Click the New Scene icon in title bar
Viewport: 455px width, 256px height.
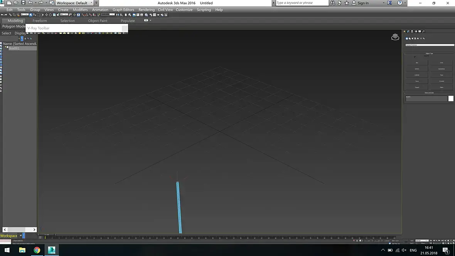(x=9, y=3)
